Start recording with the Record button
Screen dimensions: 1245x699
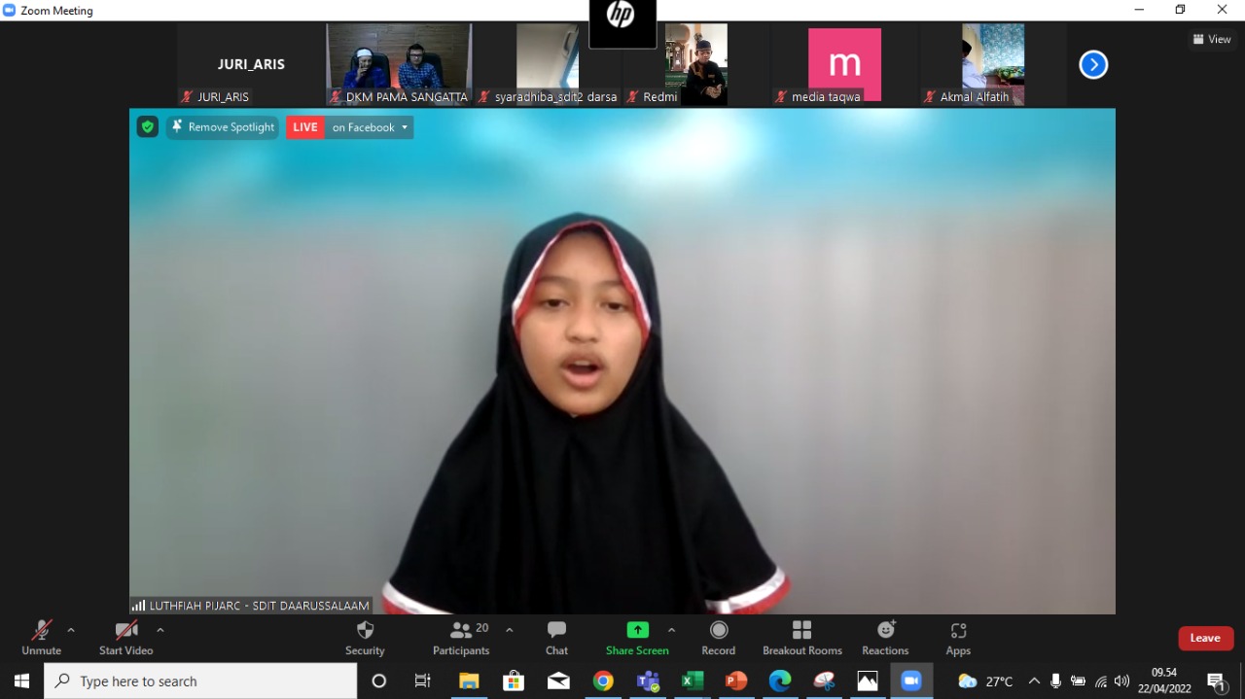[718, 638]
